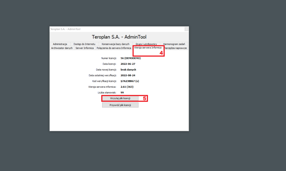Viewport: 286px width, 171px height.
Task: Click the Przywróć plik licencji button
Action: tap(120, 105)
